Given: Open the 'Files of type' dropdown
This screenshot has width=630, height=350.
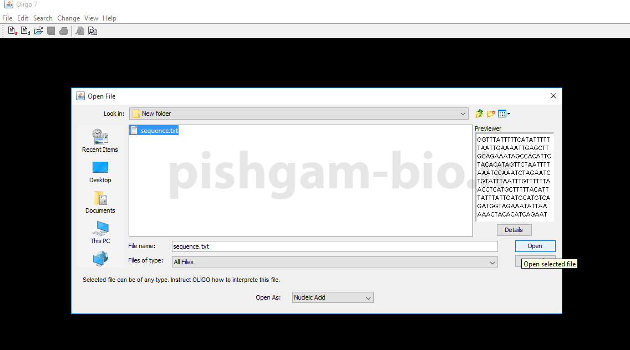Looking at the screenshot, I should click(x=492, y=262).
